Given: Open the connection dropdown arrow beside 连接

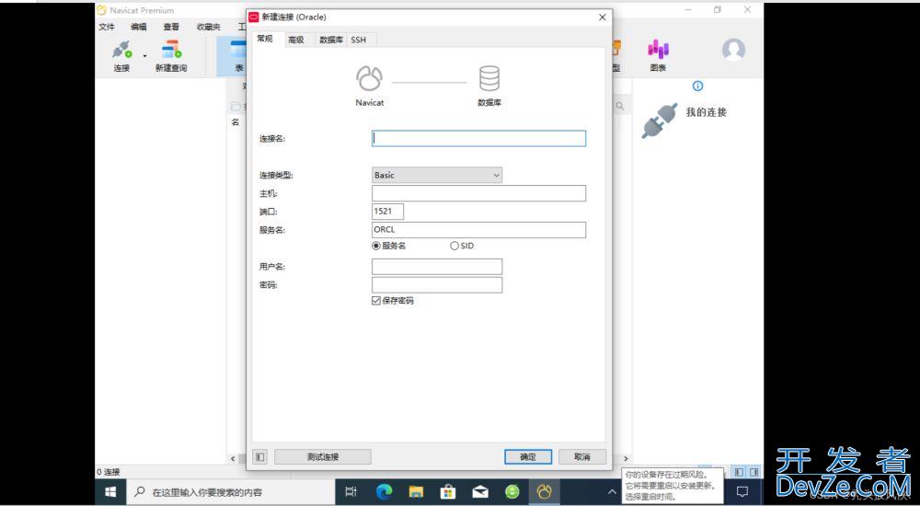Looking at the screenshot, I should click(145, 56).
